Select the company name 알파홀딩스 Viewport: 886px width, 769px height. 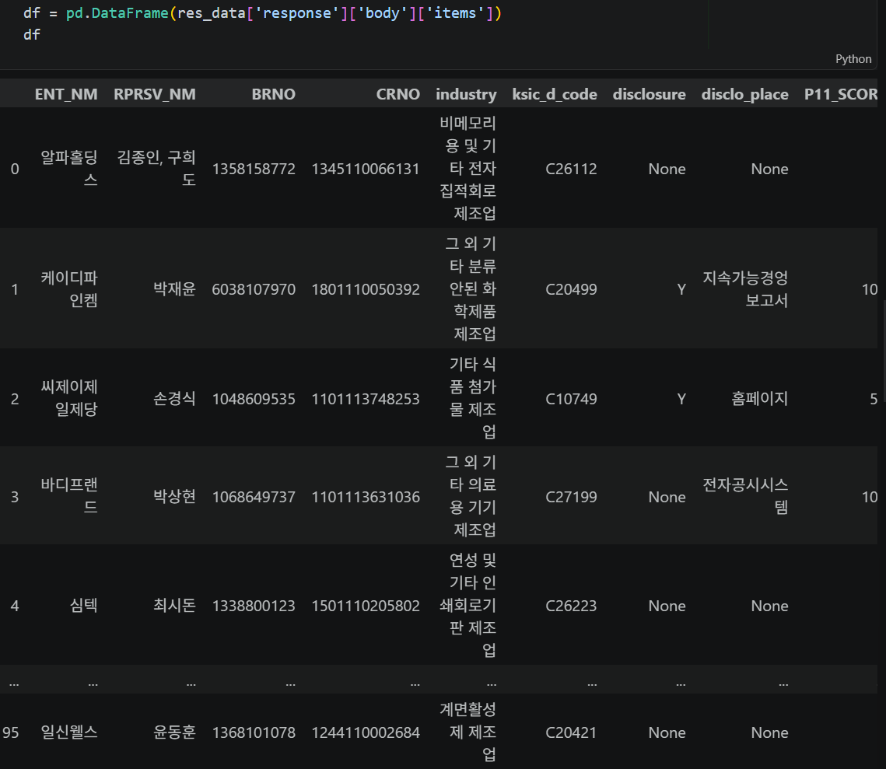69,168
